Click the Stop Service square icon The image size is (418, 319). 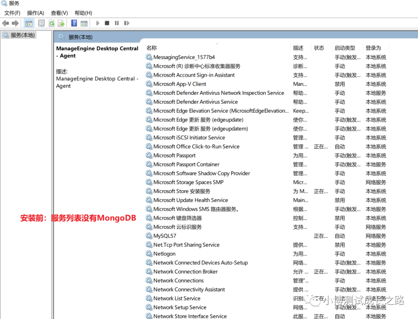coord(107,23)
